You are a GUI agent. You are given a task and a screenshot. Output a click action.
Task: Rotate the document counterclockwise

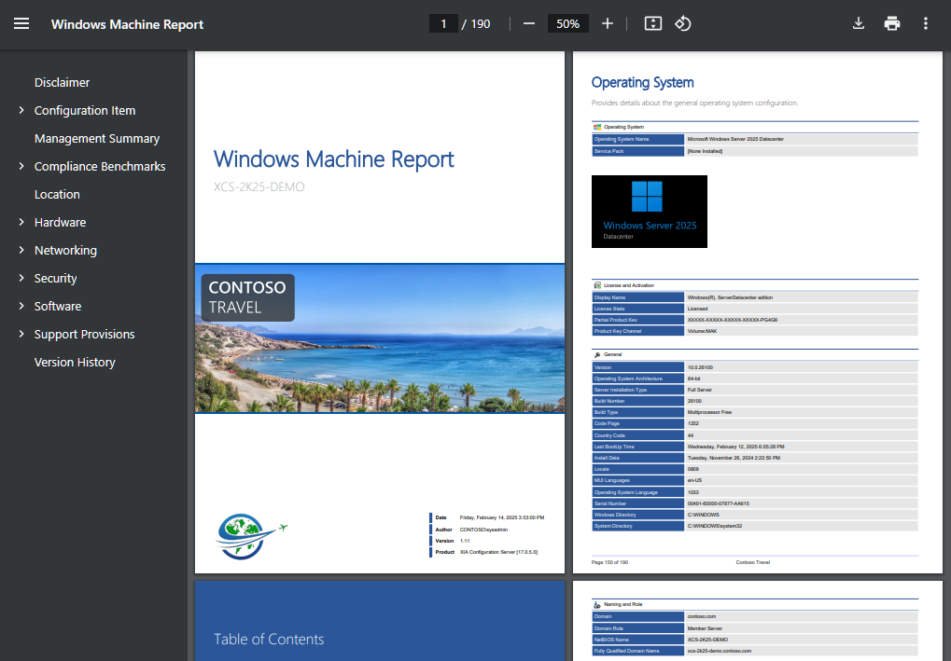[682, 23]
